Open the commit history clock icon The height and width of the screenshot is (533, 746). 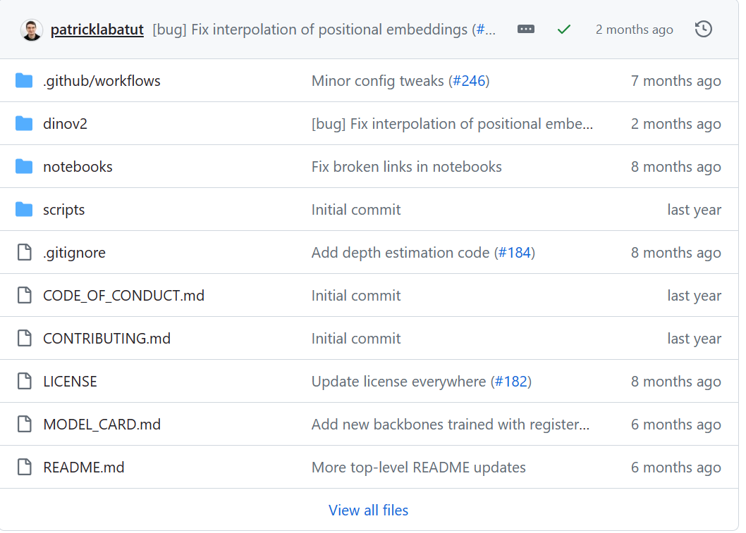[x=703, y=30]
